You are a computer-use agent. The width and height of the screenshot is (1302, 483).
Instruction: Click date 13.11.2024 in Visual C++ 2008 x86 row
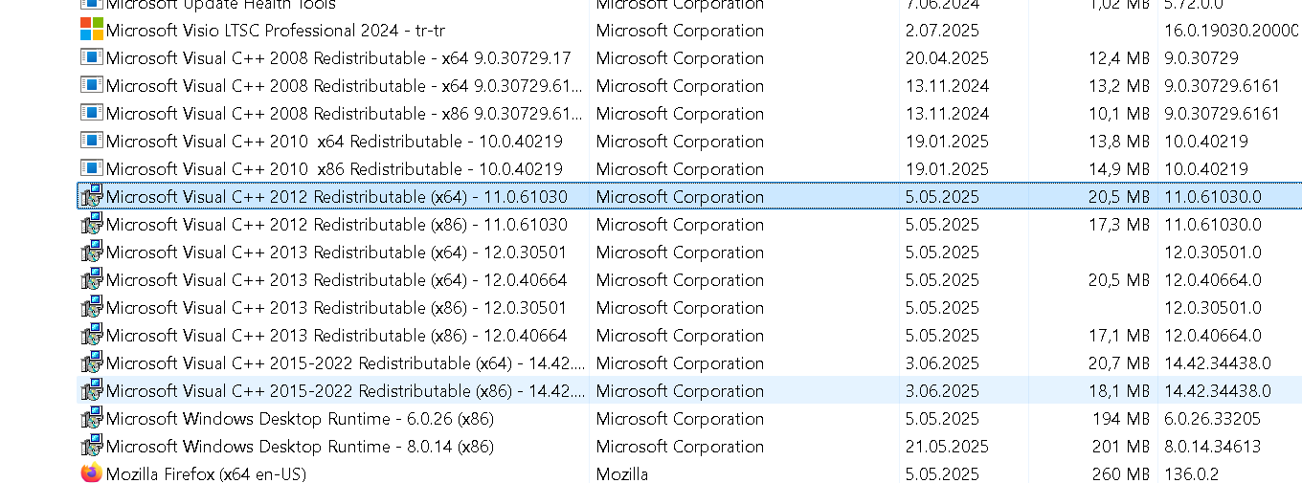947,114
